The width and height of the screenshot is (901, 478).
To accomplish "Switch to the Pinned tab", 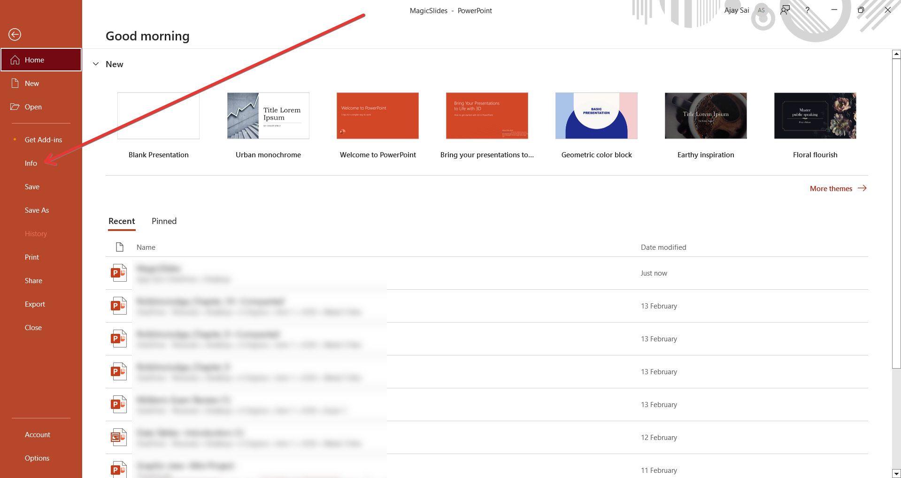I will coord(164,221).
